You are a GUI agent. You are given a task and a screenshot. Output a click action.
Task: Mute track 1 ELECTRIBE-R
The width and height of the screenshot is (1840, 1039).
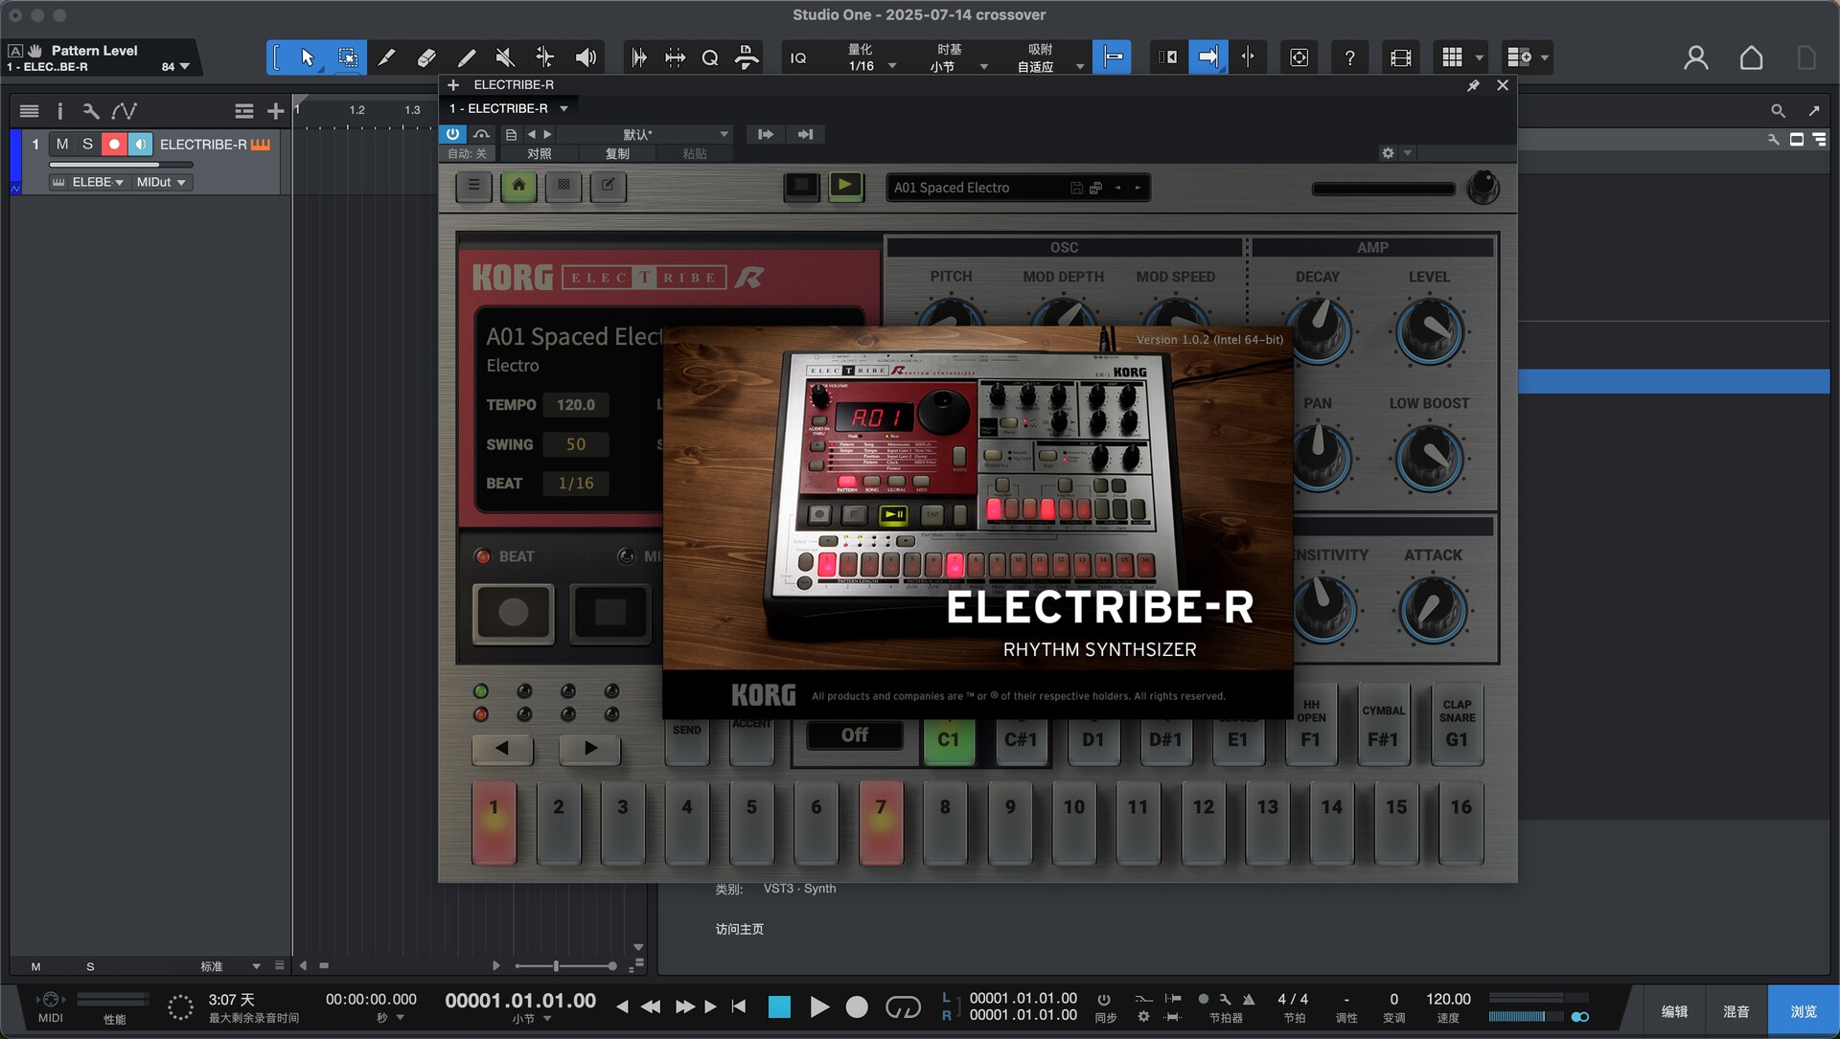[62, 144]
